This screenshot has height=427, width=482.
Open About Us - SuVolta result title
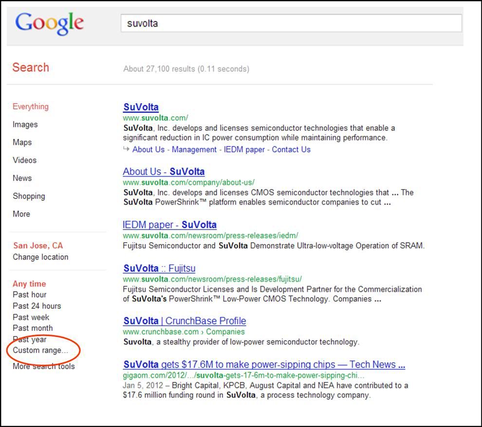pyautogui.click(x=164, y=172)
